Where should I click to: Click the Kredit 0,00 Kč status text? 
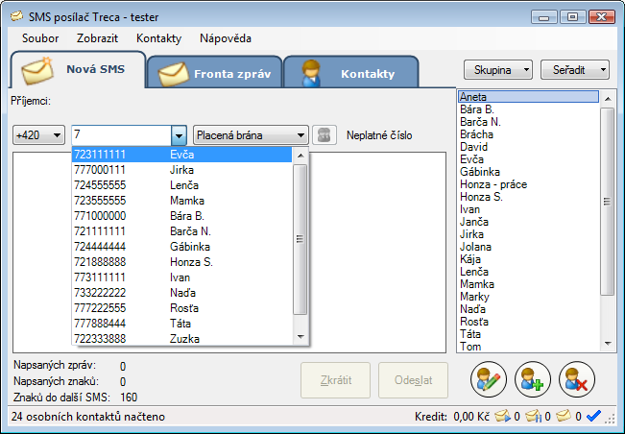[452, 417]
